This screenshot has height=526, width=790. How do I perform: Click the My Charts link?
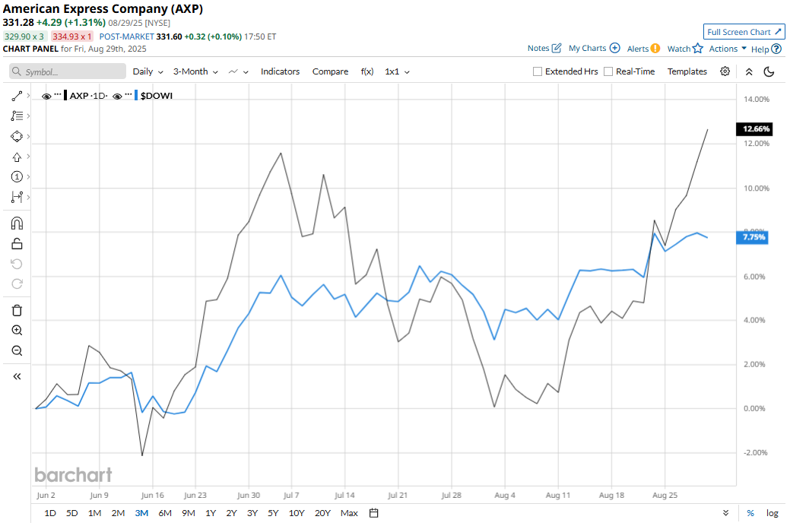[587, 48]
